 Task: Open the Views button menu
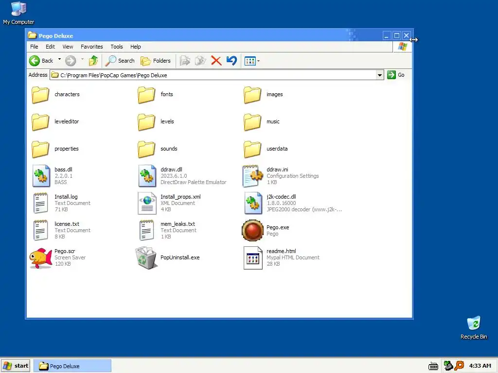[x=252, y=61]
